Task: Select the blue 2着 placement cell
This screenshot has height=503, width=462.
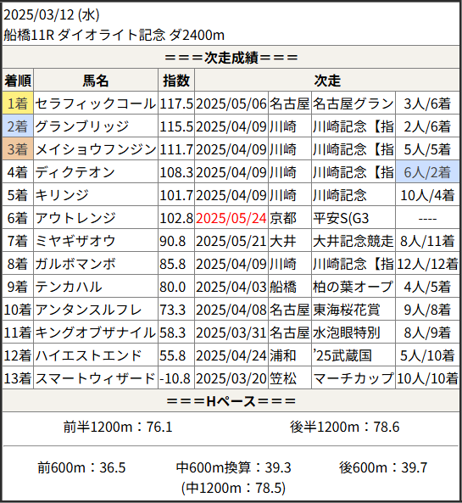Action: [x=18, y=126]
